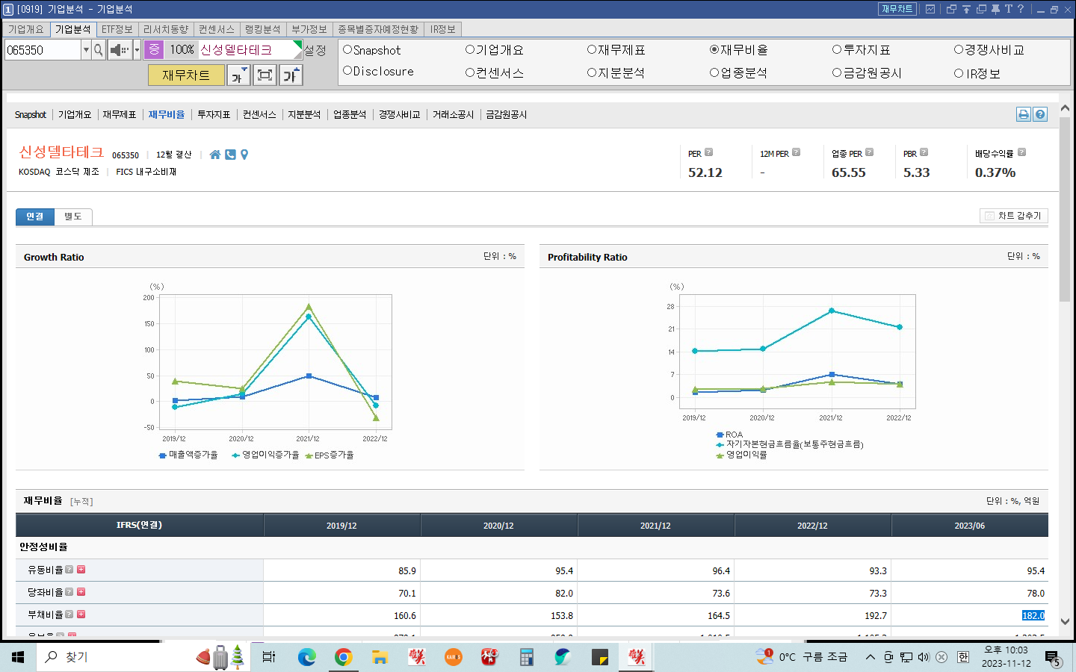Click the company phone icon

230,155
